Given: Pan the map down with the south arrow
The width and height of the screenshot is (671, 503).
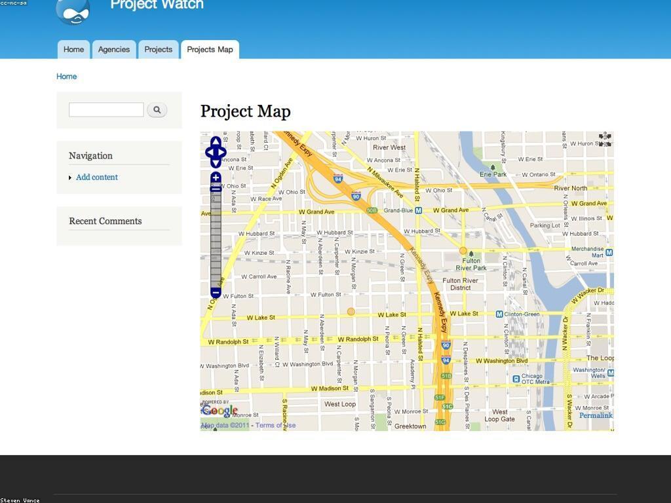Looking at the screenshot, I should pos(216,163).
